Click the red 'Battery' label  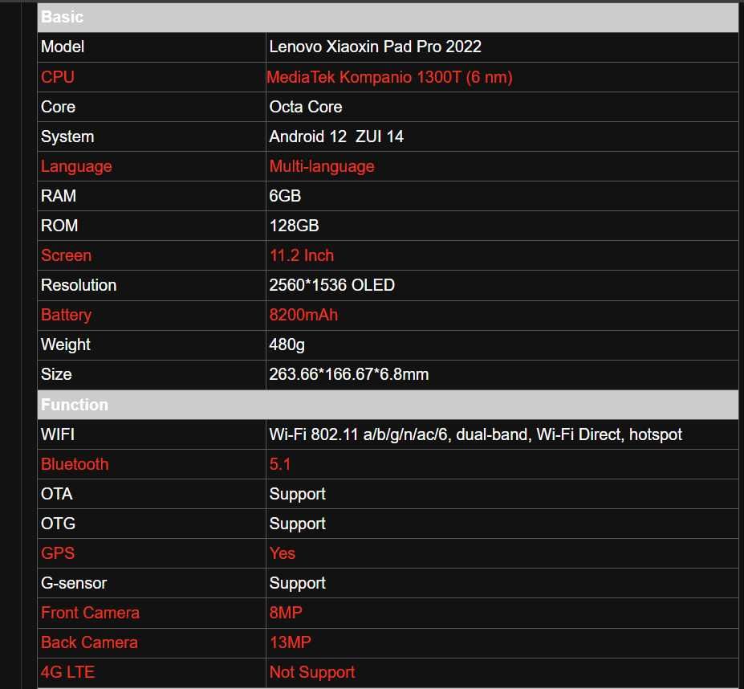pyautogui.click(x=66, y=315)
